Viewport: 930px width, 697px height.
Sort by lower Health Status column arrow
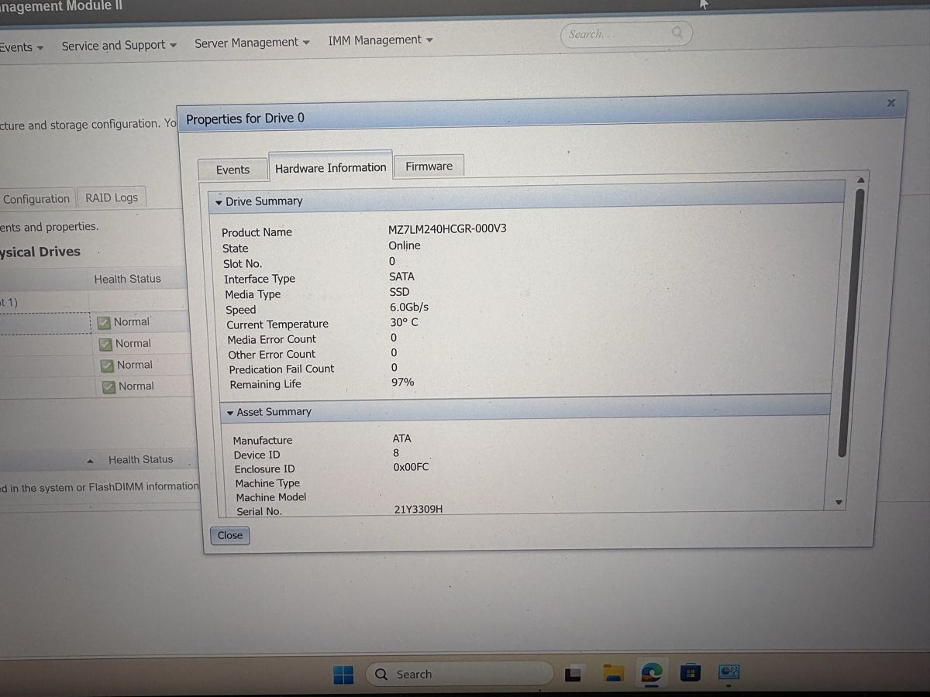pos(91,461)
